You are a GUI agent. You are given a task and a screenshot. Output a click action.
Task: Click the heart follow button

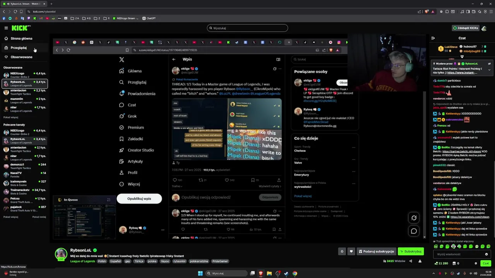point(351,251)
